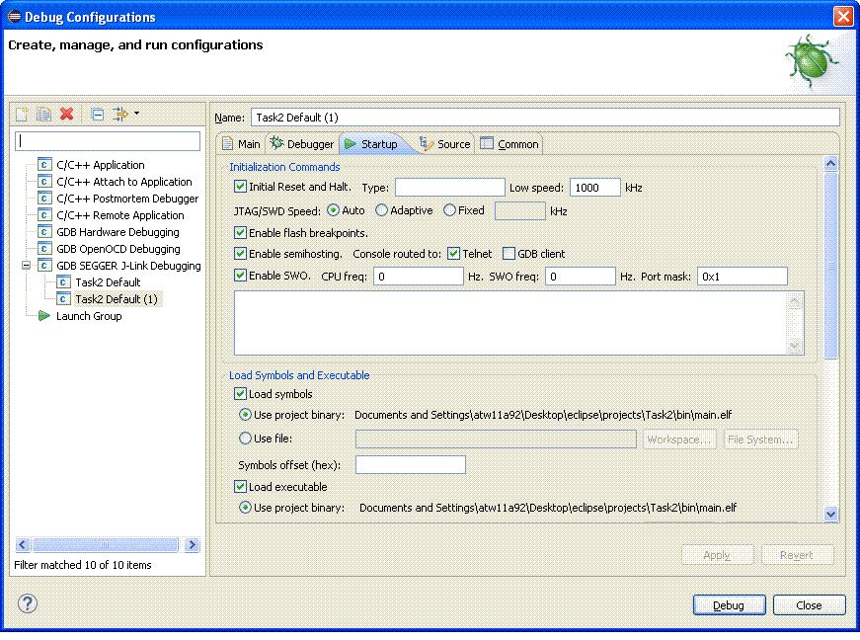The image size is (860, 640).
Task: Click the Startup tab's vertical scrollbar thumb
Action: (830, 266)
